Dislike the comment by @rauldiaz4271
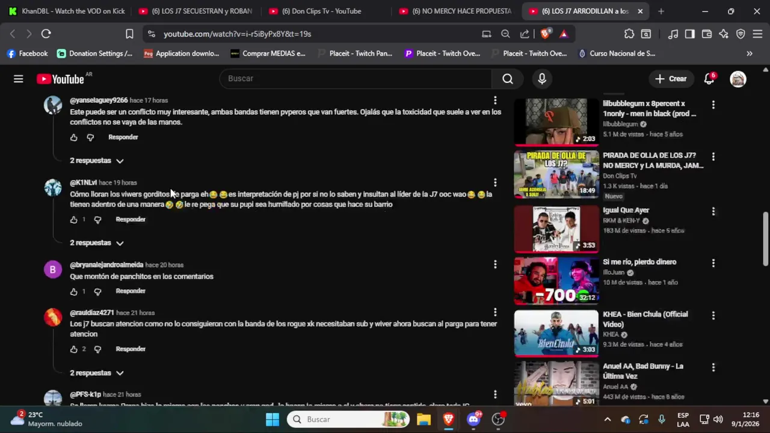 coord(97,349)
